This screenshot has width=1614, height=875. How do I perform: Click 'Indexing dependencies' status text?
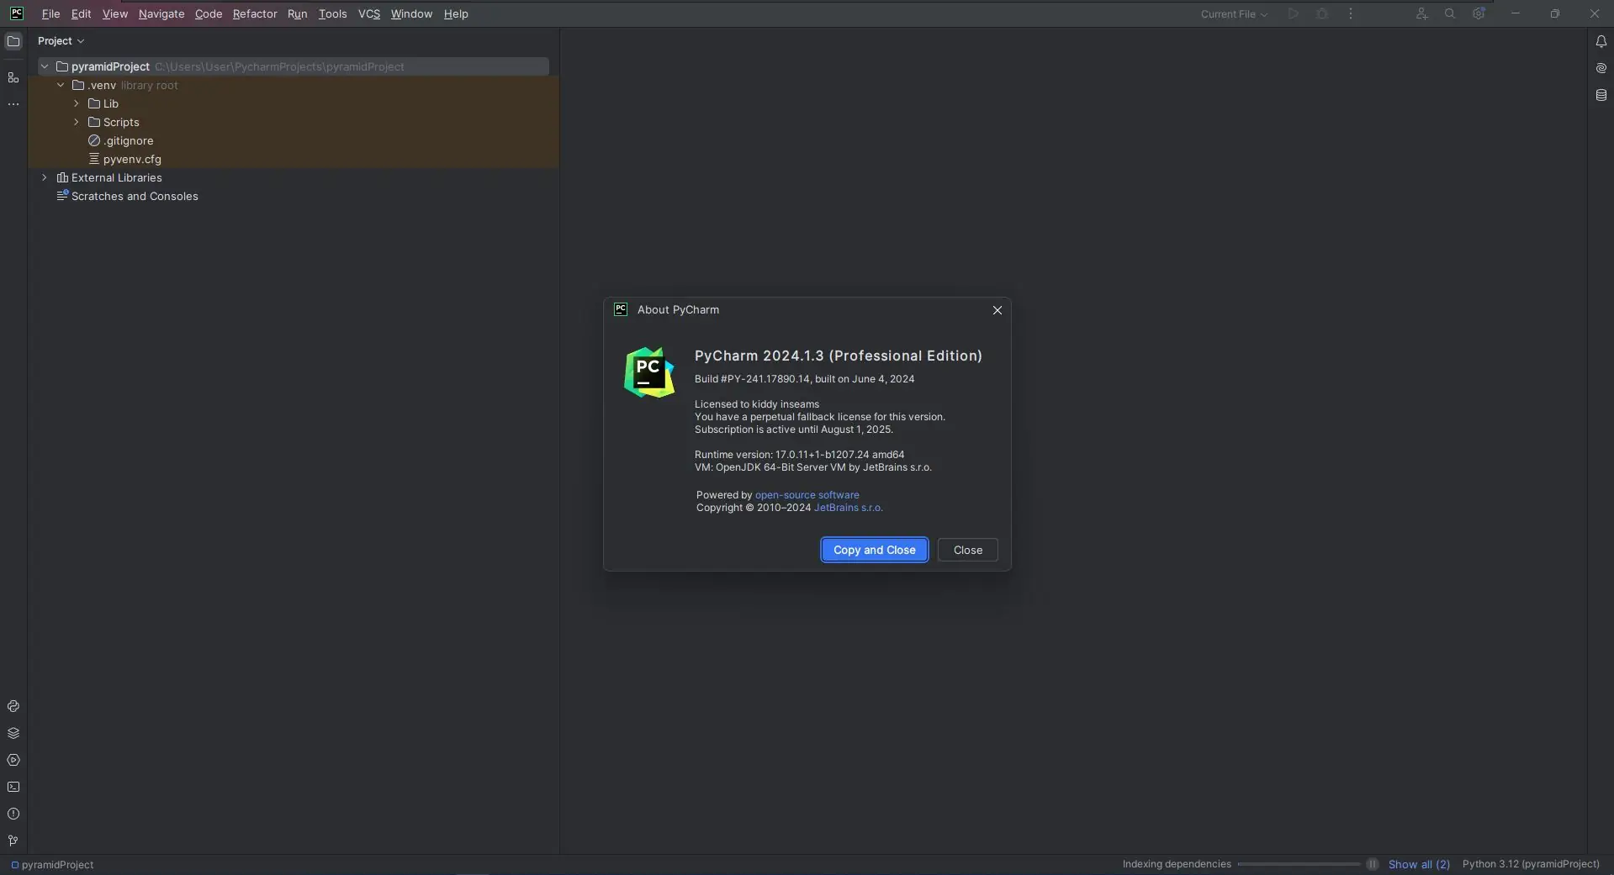[x=1177, y=864]
